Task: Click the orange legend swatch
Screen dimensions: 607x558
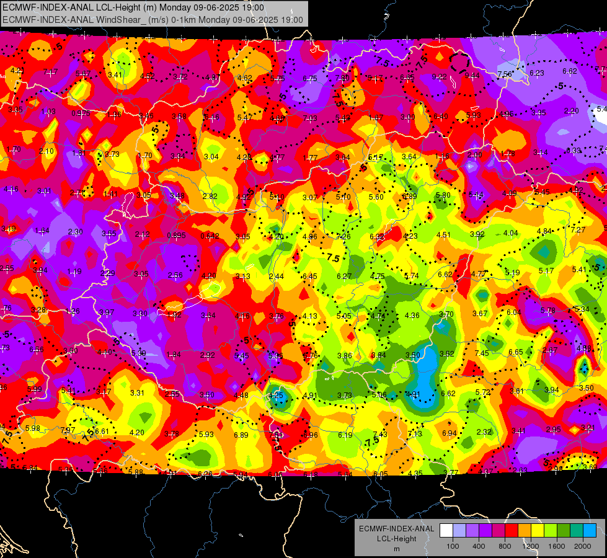Action: (524, 531)
